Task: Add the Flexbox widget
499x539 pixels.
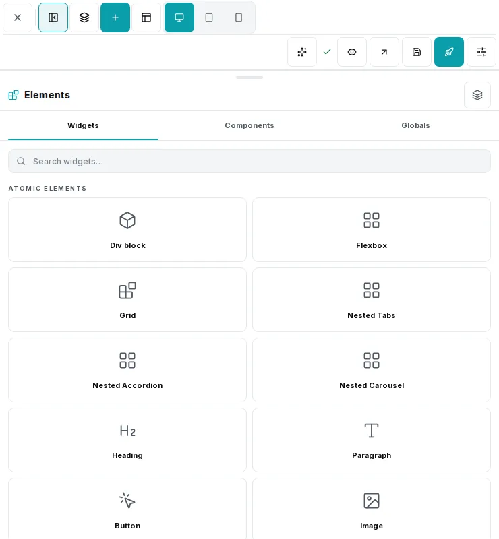Action: coord(372,230)
